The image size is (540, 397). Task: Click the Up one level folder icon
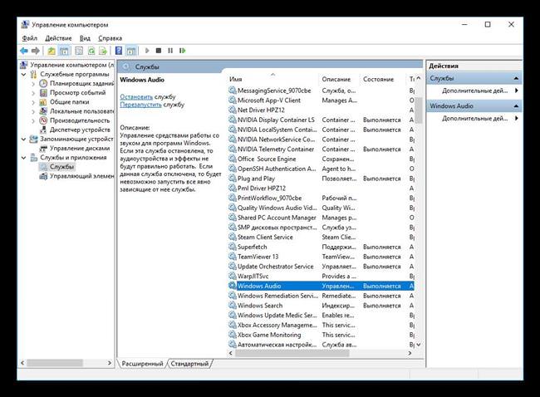[x=52, y=51]
